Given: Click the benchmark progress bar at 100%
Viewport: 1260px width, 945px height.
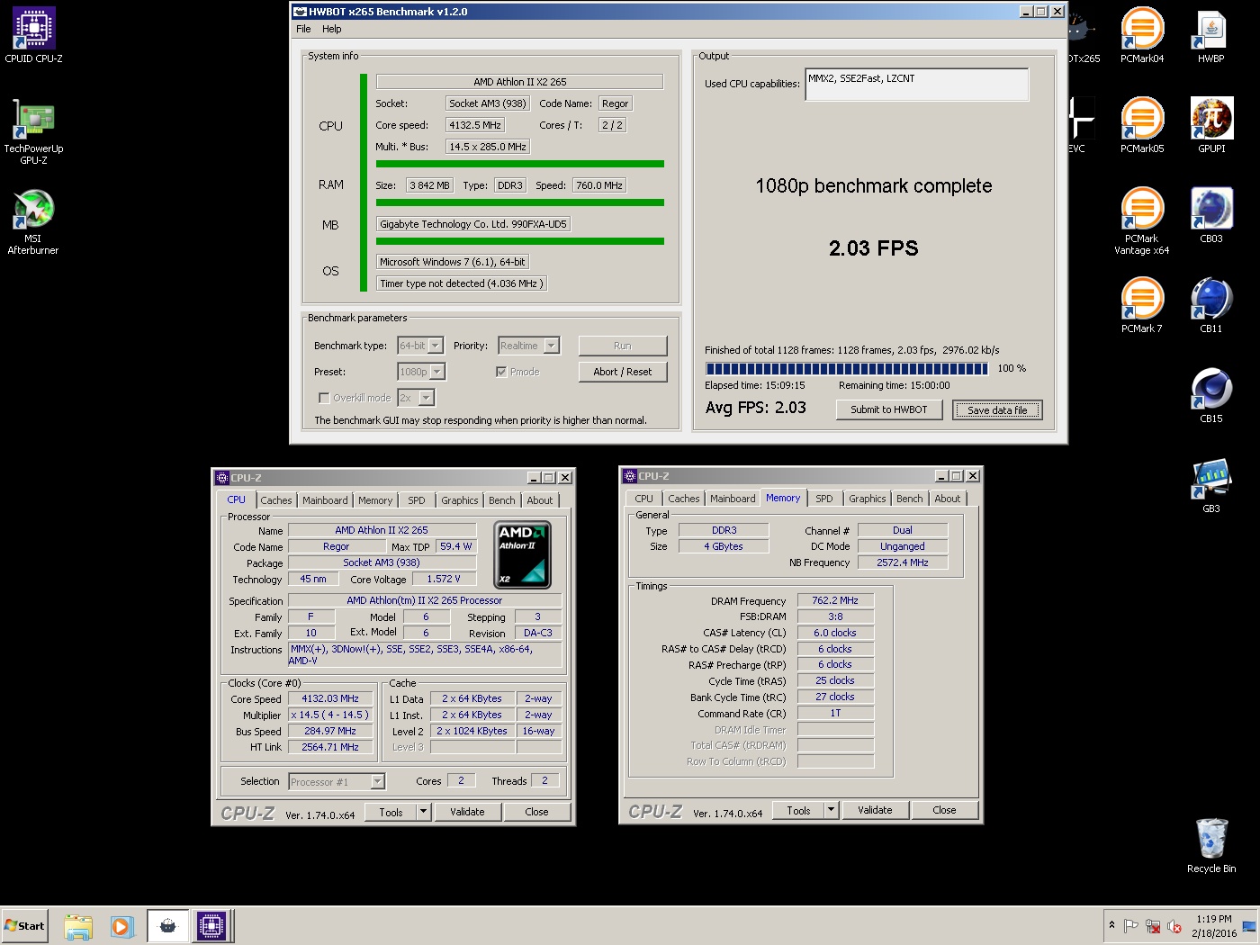Looking at the screenshot, I should click(847, 369).
